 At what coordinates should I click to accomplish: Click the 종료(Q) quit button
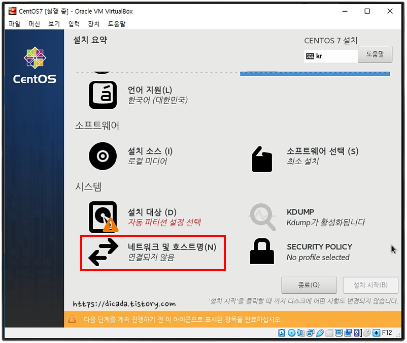coord(309,285)
